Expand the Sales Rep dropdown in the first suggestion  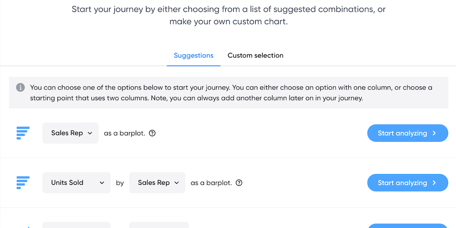(71, 133)
